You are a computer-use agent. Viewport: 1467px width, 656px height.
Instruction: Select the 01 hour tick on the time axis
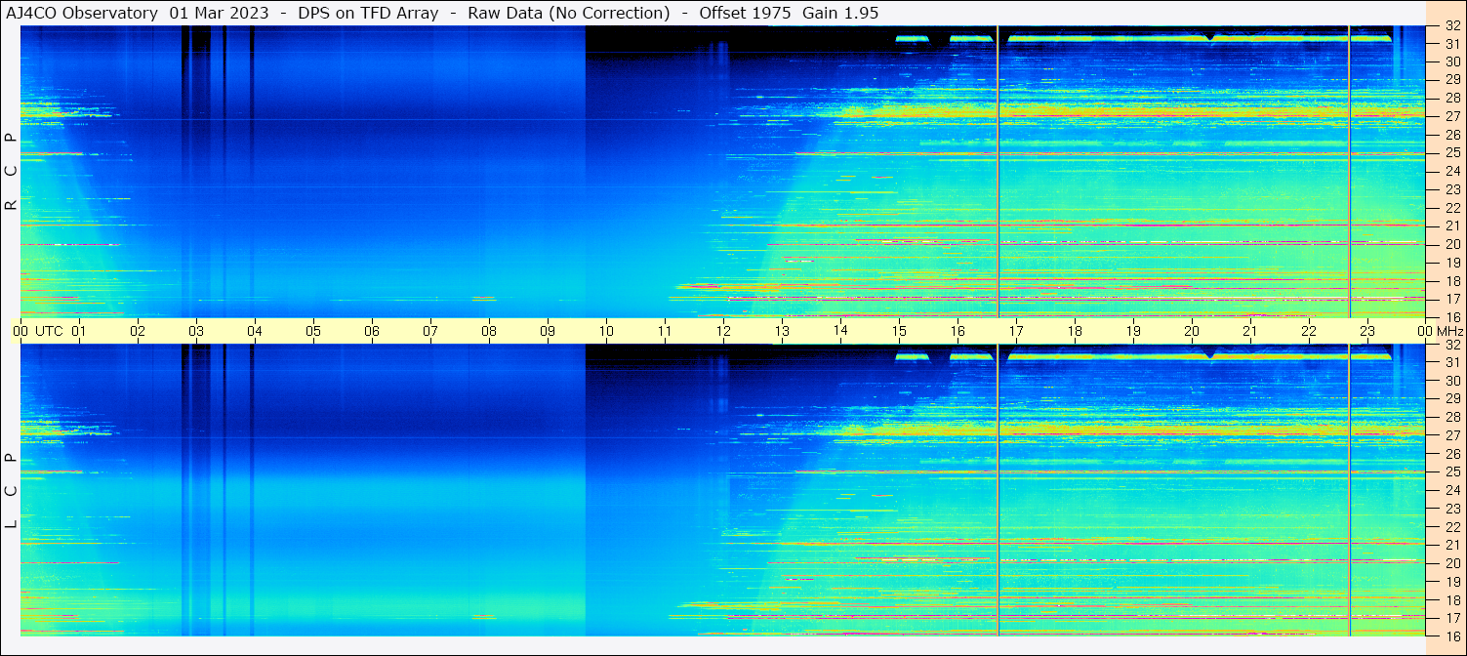point(79,331)
